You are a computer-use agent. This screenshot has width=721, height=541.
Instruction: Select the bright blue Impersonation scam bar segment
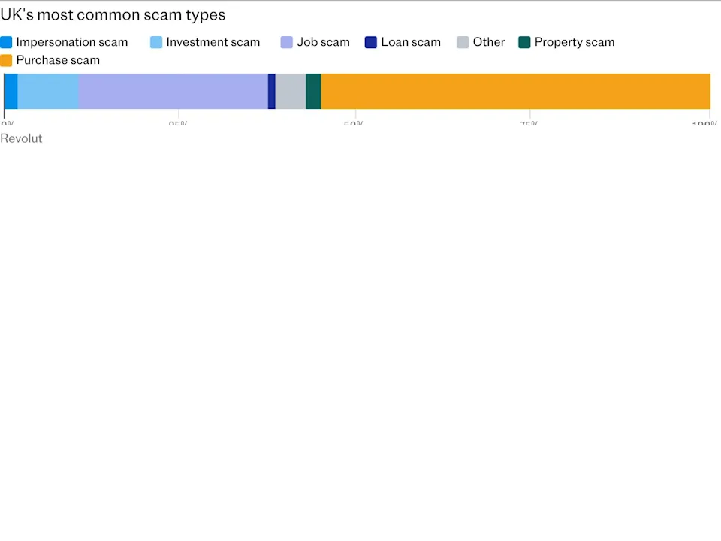pos(11,91)
